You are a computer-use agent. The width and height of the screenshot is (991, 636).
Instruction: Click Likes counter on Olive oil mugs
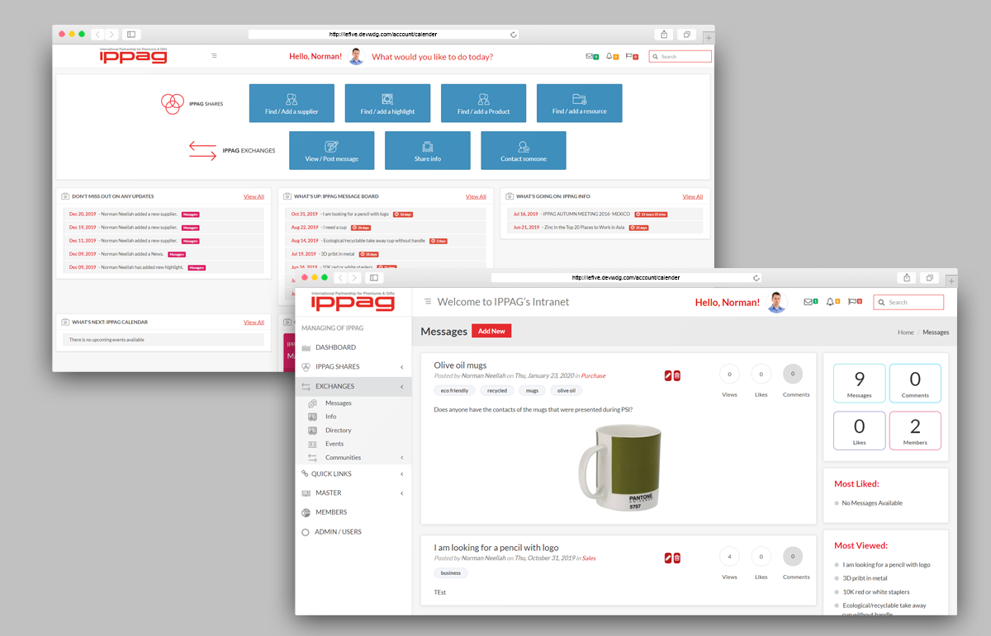coord(761,375)
